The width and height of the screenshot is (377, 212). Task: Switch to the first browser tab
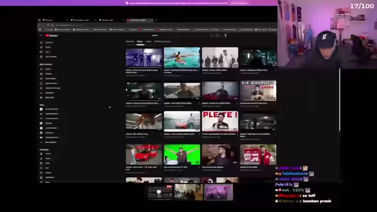55,20
